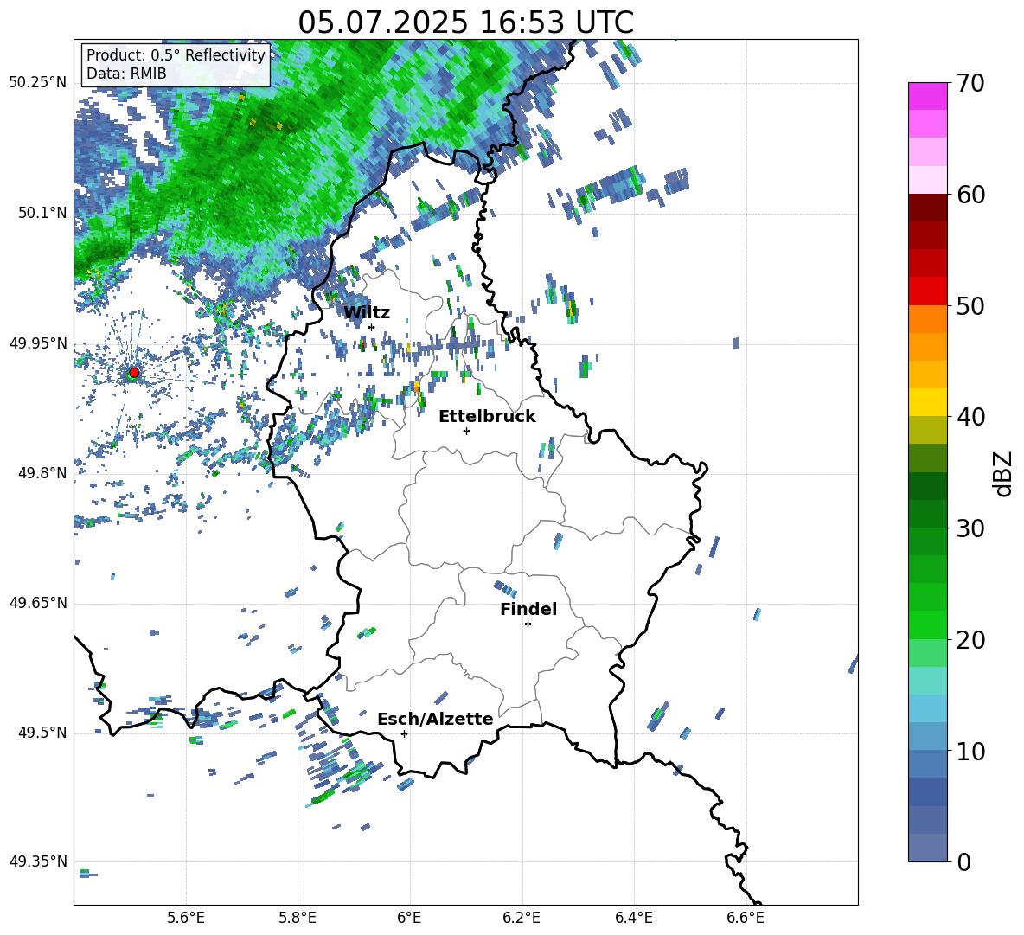Screen dimensions: 1024x935
Task: Click the 5.6°E longitude label
Action: pos(186,918)
